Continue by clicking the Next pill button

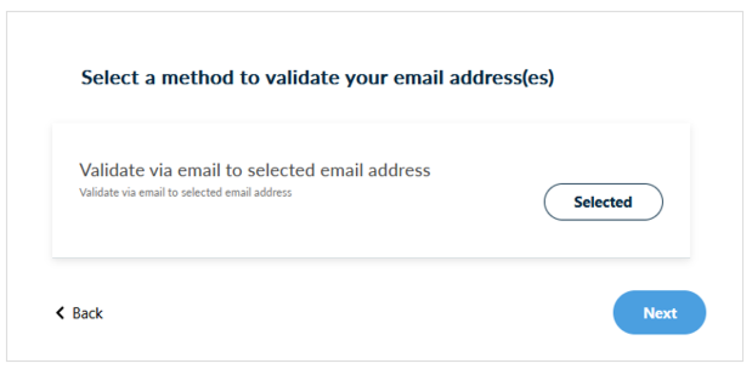coord(659,313)
